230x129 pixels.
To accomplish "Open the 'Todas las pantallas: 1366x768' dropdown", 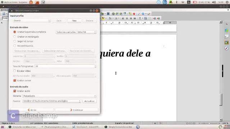I will [76, 32].
